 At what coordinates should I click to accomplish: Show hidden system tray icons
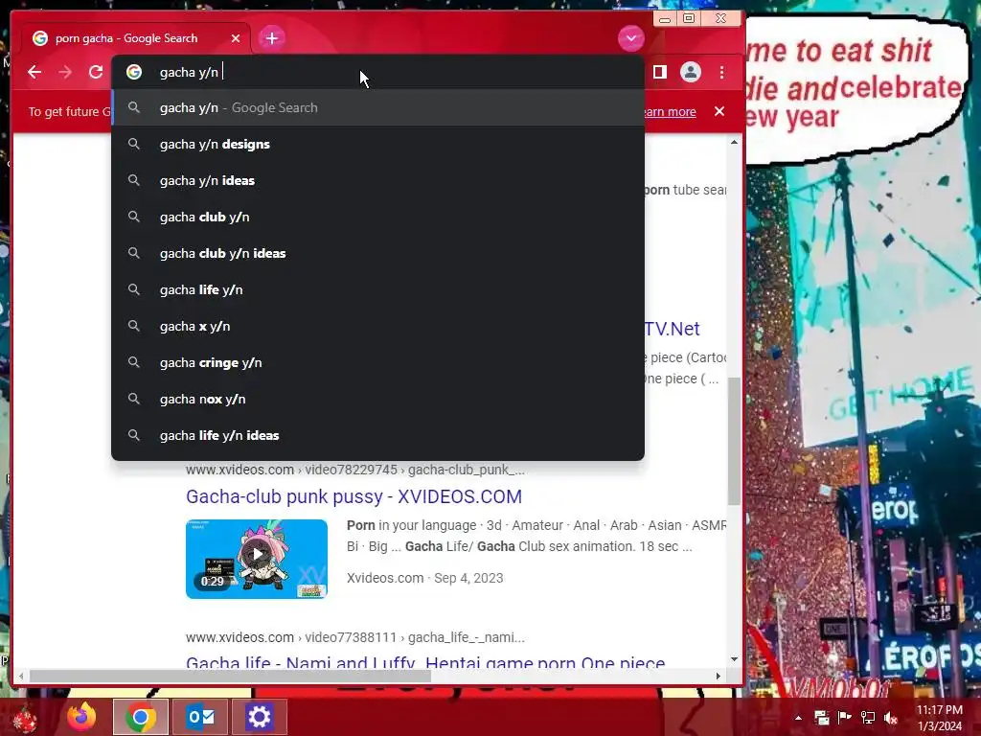(x=798, y=718)
